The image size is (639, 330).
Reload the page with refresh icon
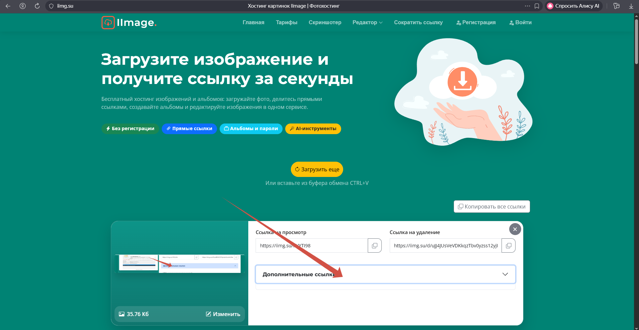tap(37, 6)
